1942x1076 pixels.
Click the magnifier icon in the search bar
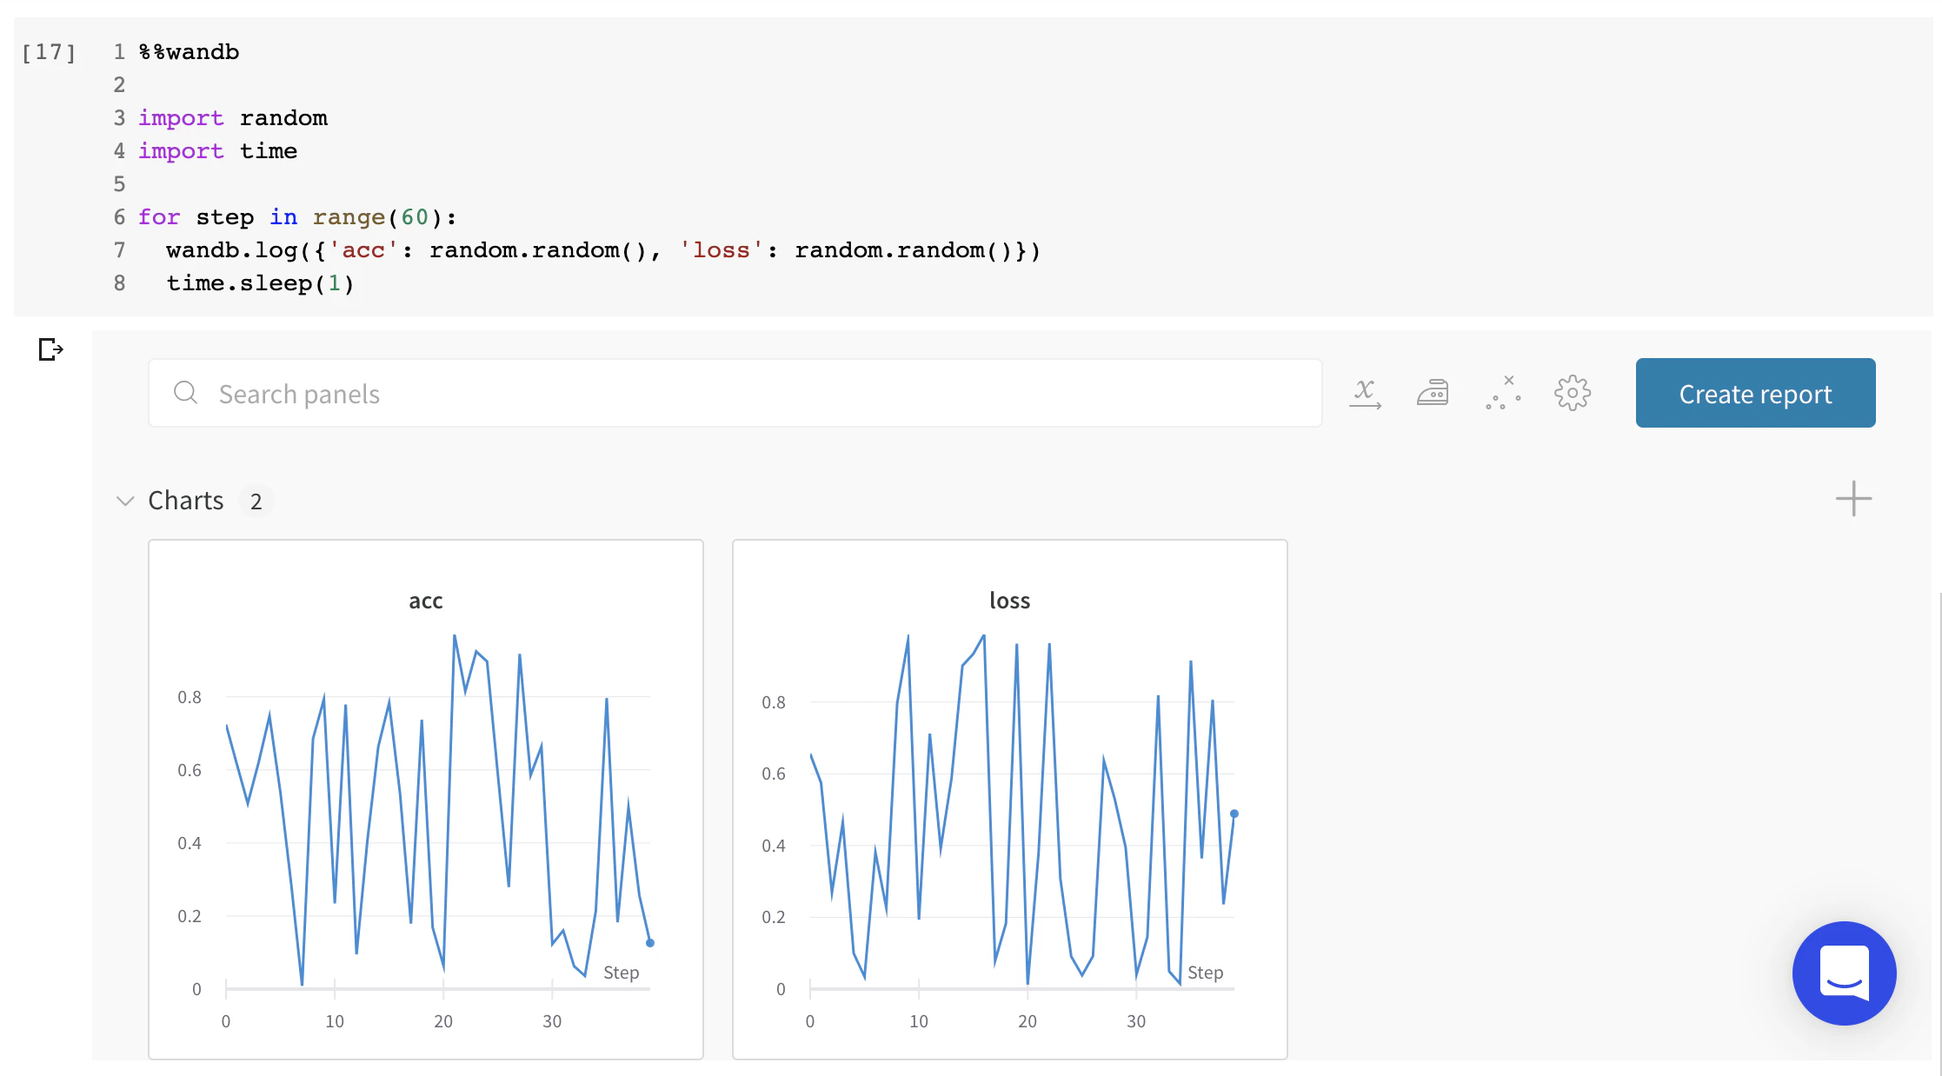tap(185, 393)
